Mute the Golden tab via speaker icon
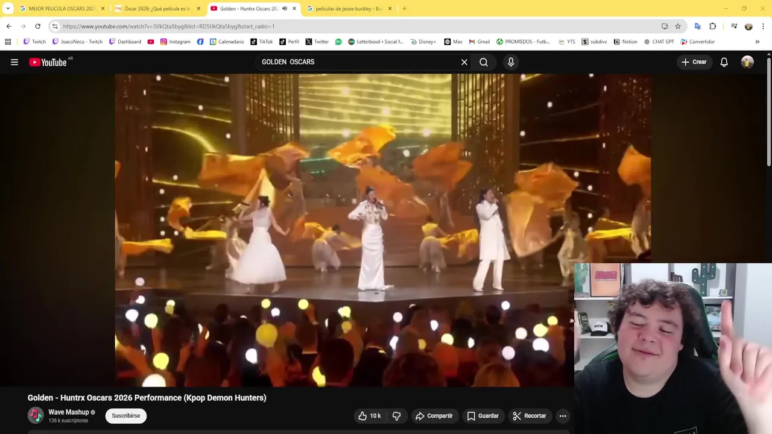772x434 pixels. (x=285, y=8)
